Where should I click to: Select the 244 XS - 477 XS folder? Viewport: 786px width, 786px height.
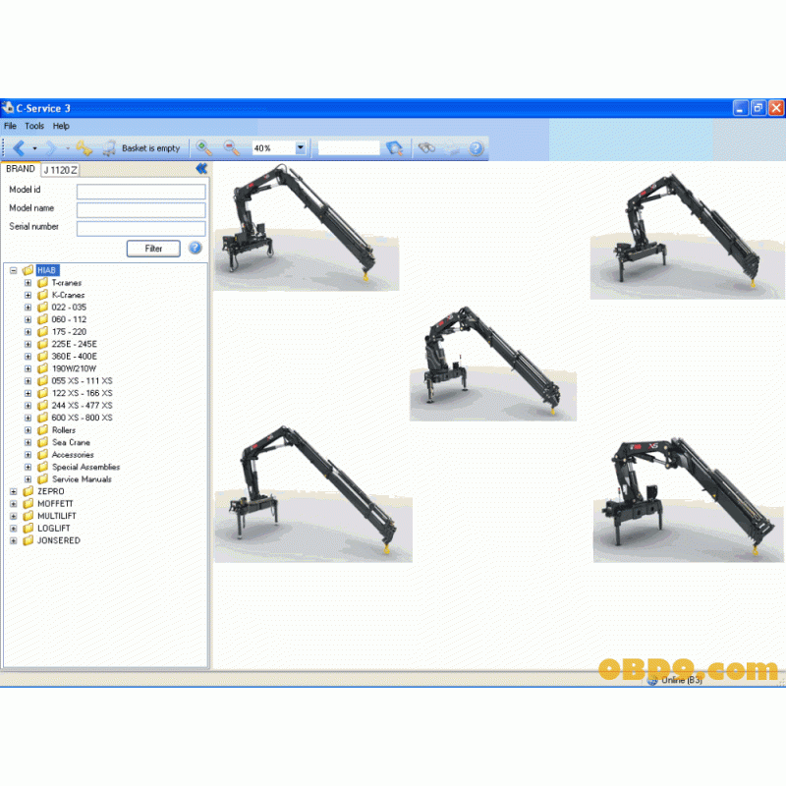[x=82, y=406]
